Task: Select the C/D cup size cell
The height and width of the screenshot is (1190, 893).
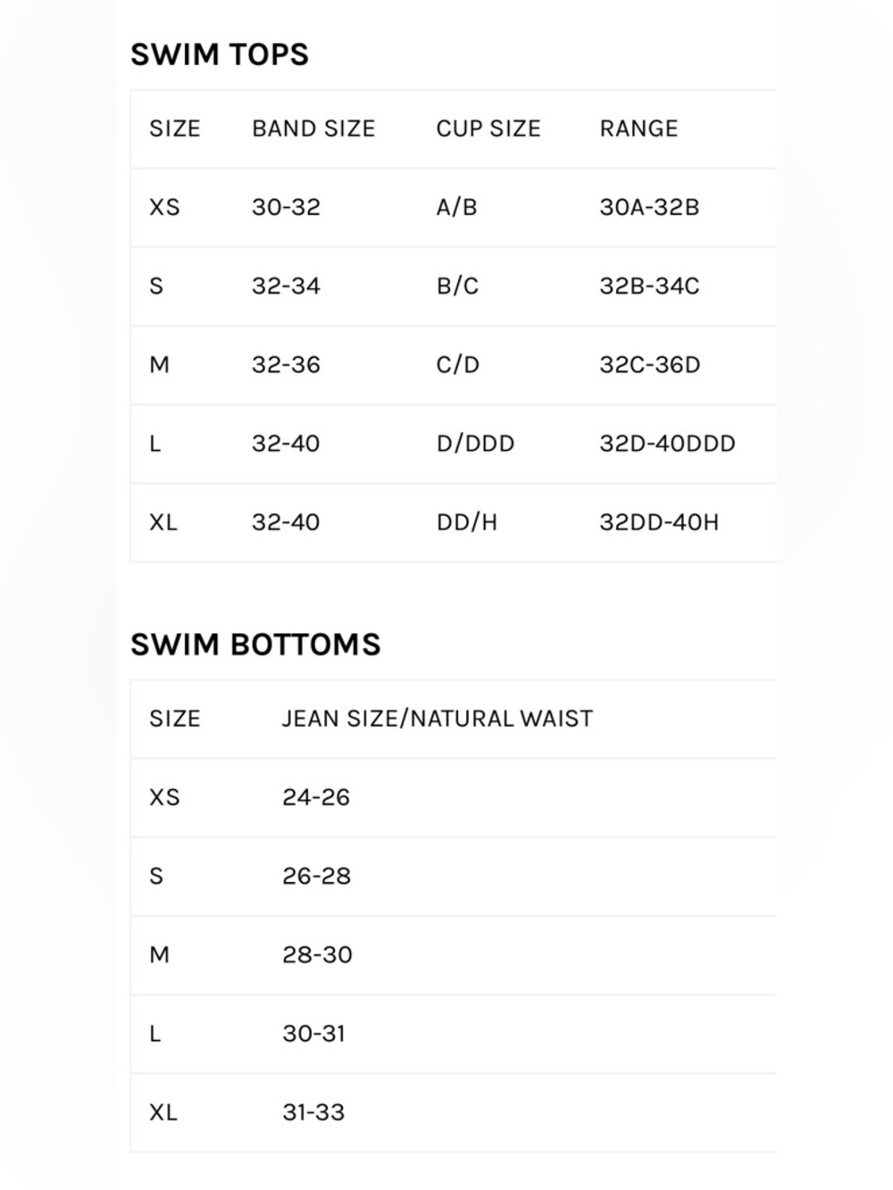Action: (x=458, y=364)
